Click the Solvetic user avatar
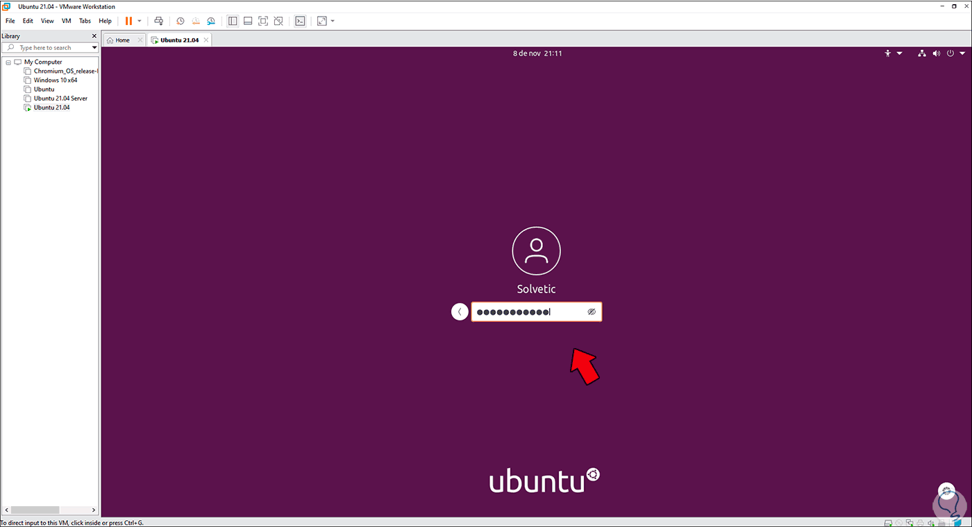The image size is (972, 527). 536,250
